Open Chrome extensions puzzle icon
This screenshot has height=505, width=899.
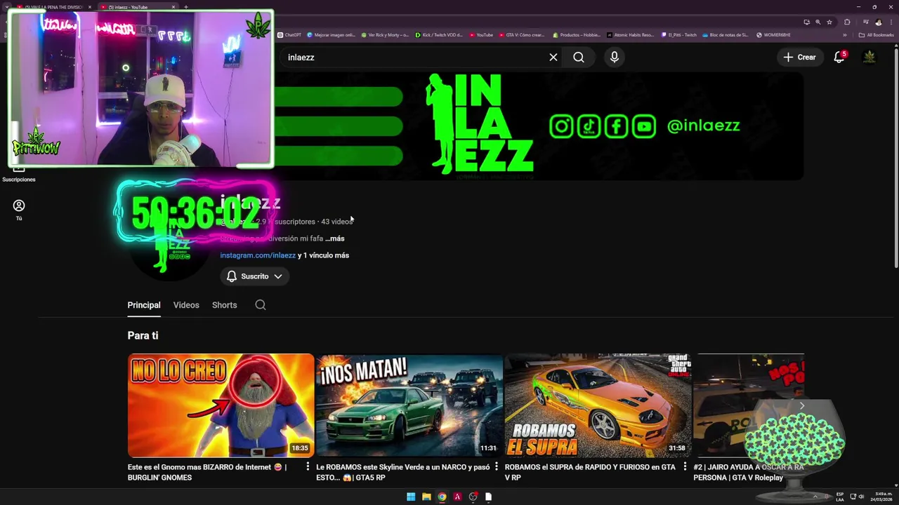(x=847, y=22)
